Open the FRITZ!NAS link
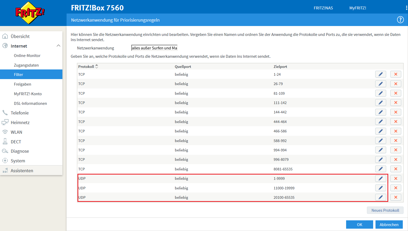408x231 pixels. 323,8
